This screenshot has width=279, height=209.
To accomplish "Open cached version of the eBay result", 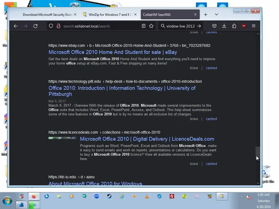I will click(x=211, y=68).
